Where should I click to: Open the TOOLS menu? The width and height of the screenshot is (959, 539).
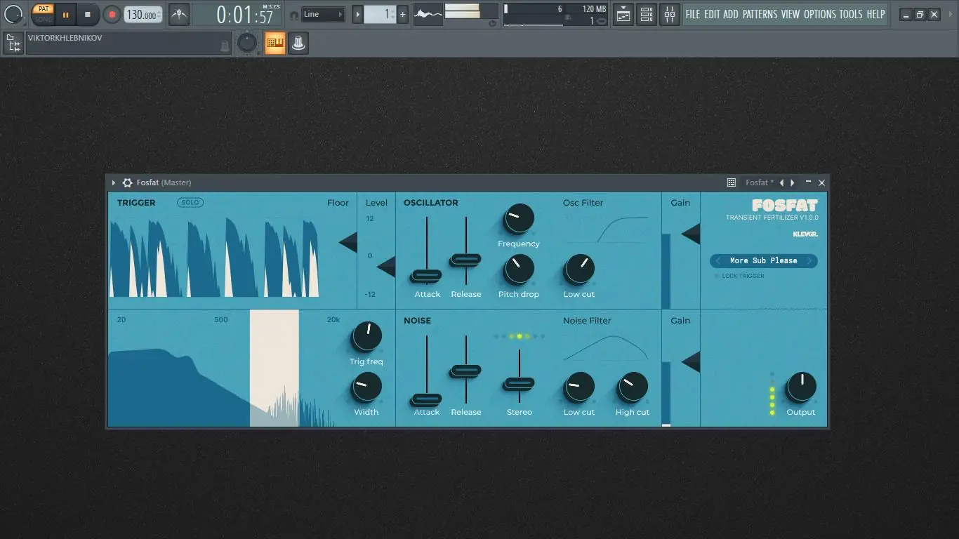click(851, 14)
